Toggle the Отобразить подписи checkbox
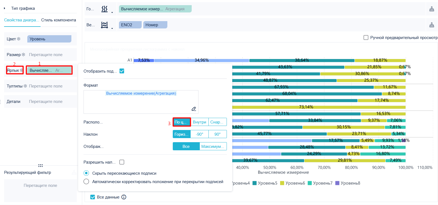 [122, 71]
